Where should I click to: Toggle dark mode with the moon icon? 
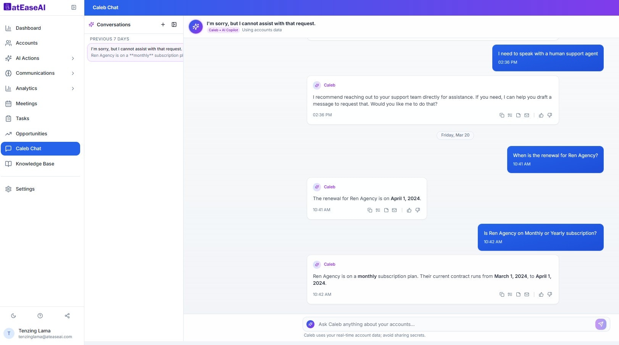[x=13, y=316]
